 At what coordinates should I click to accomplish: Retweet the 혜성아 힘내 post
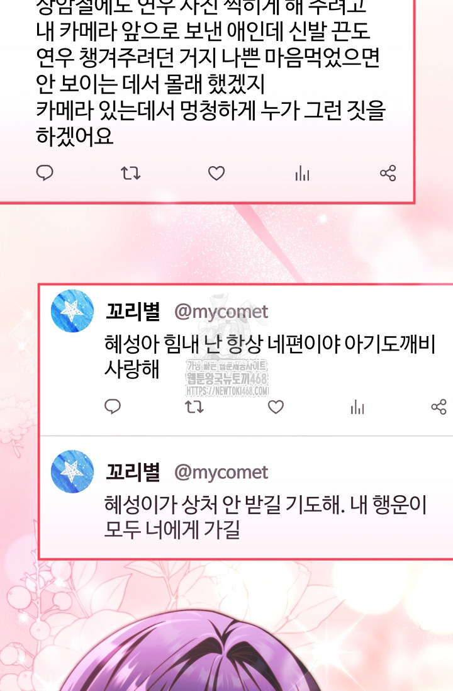[194, 407]
